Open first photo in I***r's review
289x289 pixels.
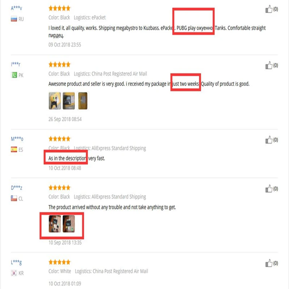pyautogui.click(x=55, y=101)
